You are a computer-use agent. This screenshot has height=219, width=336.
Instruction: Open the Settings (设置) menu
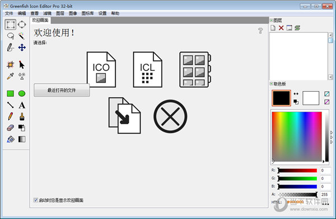click(102, 13)
